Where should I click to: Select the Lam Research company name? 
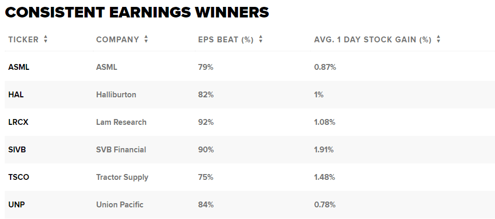[x=121, y=122]
